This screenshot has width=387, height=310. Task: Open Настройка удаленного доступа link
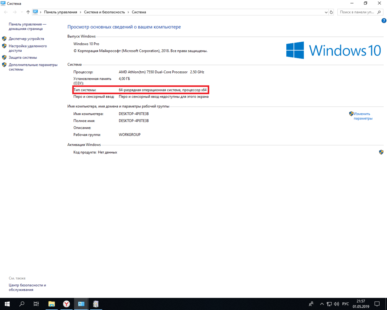28,48
